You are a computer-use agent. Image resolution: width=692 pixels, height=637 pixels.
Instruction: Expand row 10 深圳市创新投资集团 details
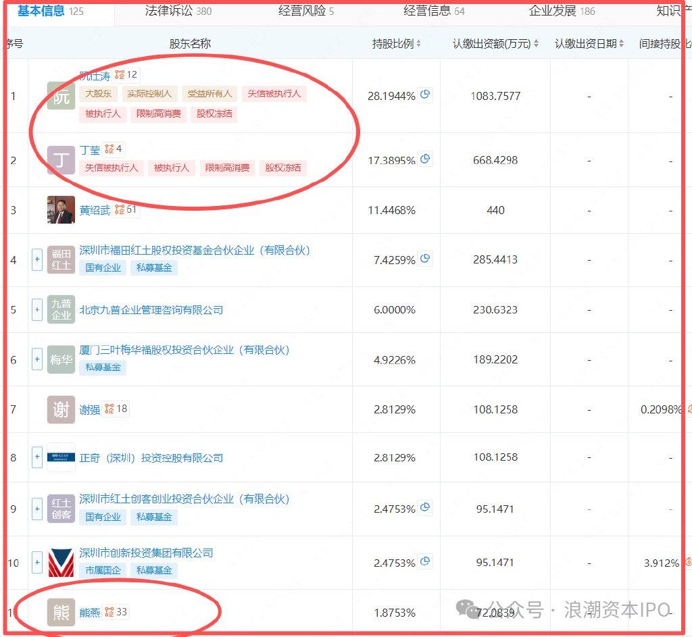pos(37,563)
